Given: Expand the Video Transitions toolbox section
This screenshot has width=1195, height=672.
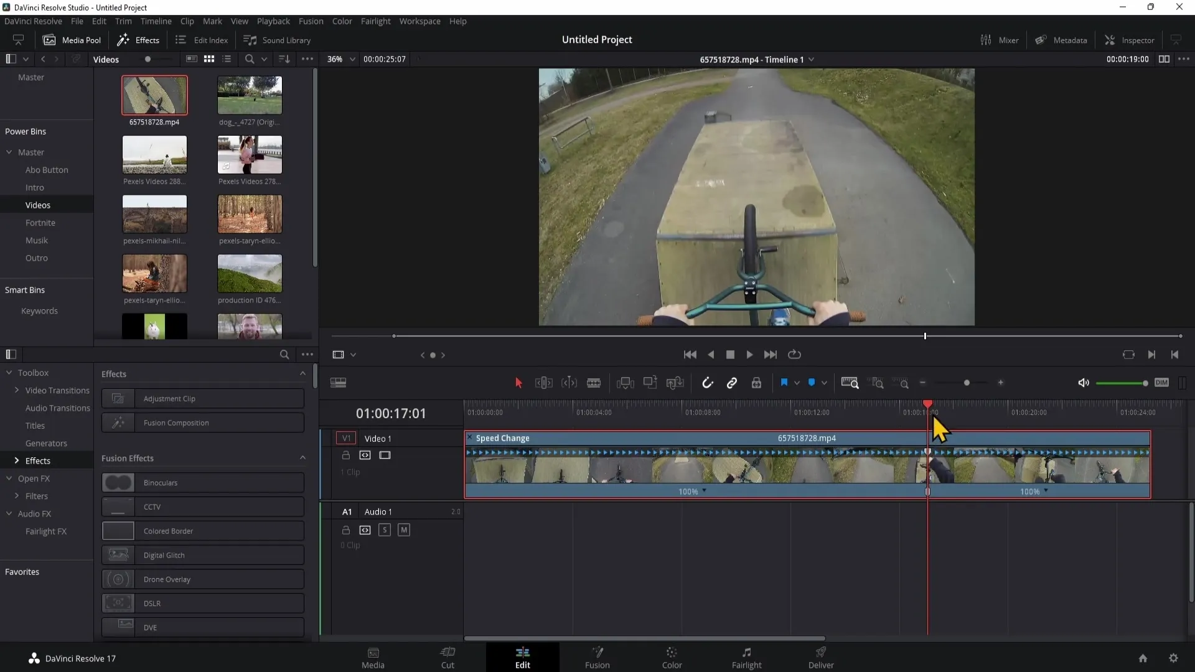Looking at the screenshot, I should coord(16,390).
